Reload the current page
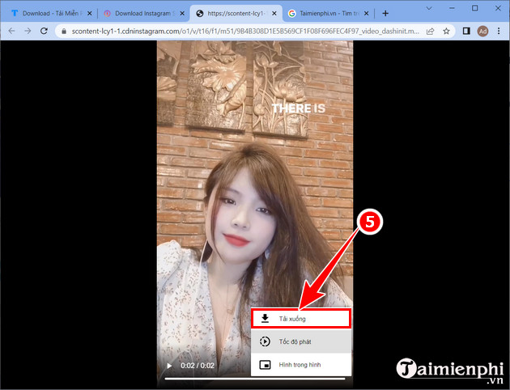The width and height of the screenshot is (510, 390). pos(44,31)
